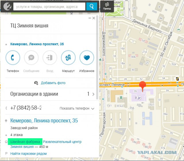Click the Найти парковки рядом link
The height and width of the screenshot is (161, 184).
(x=28, y=154)
